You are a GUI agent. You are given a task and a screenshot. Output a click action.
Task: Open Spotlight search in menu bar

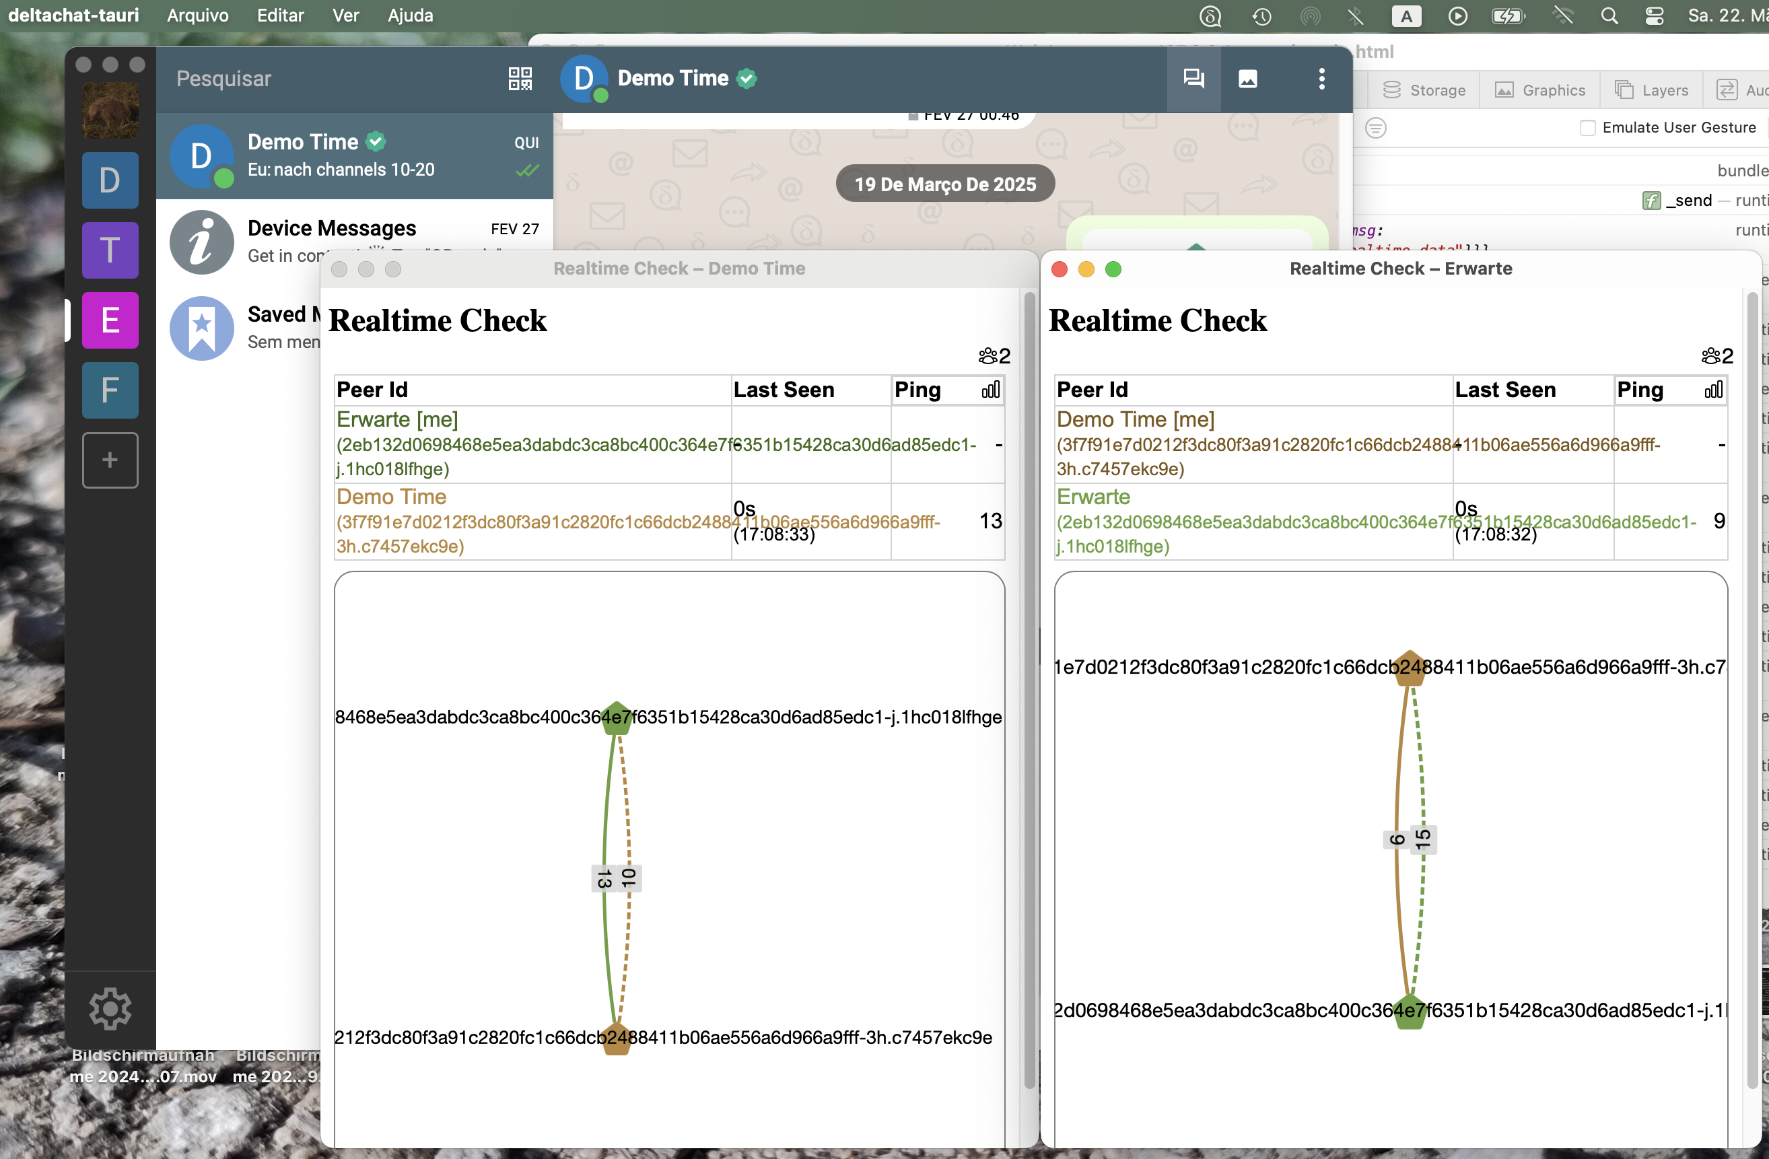click(x=1609, y=15)
